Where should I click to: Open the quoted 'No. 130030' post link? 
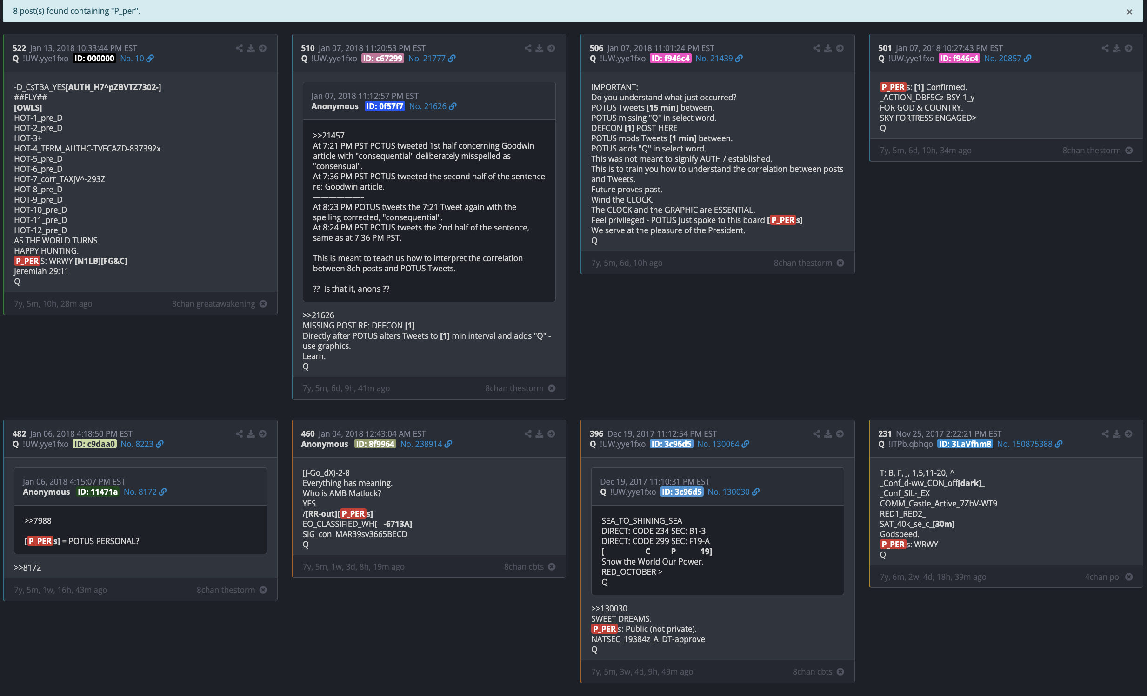click(x=734, y=492)
